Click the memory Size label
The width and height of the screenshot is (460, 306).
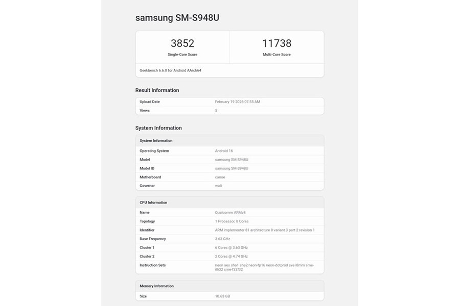(143, 296)
